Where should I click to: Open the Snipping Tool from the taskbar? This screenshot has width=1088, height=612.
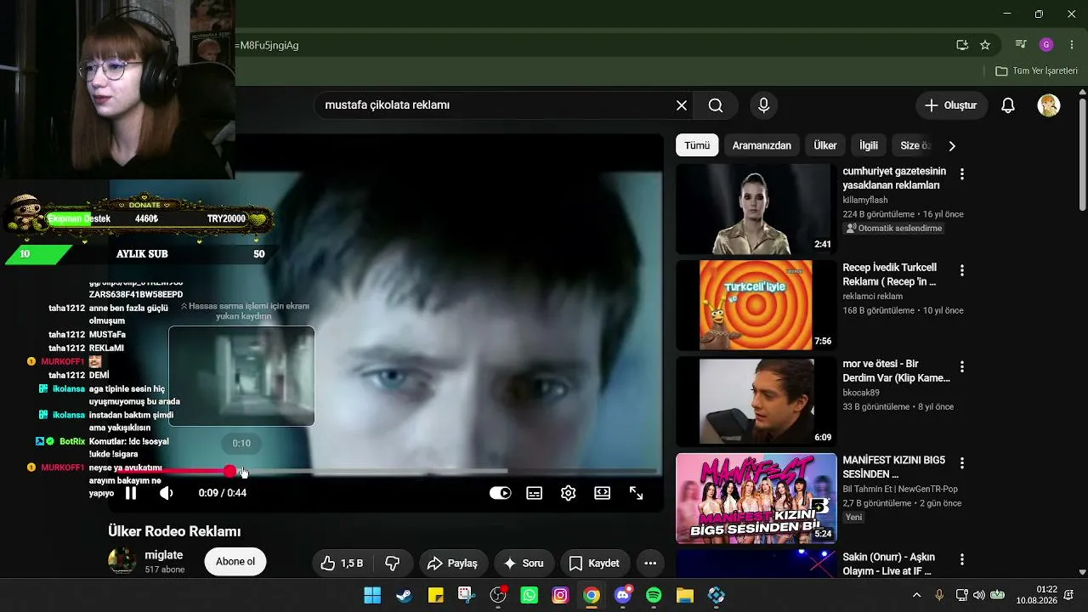tap(466, 595)
